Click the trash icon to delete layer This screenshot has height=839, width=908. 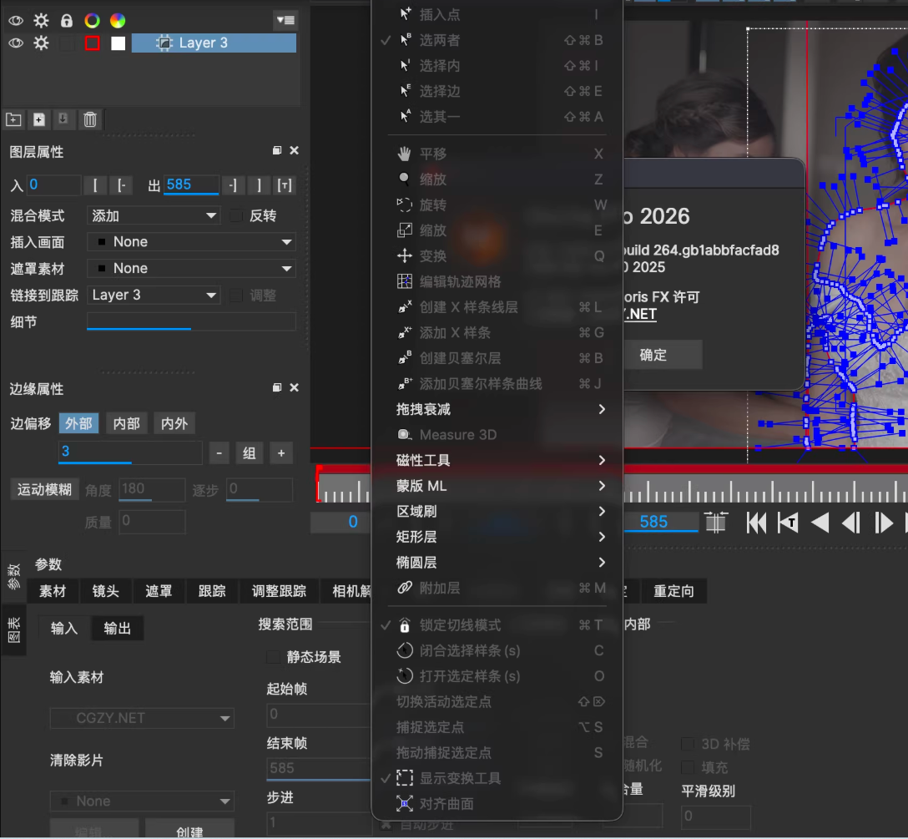coord(90,119)
